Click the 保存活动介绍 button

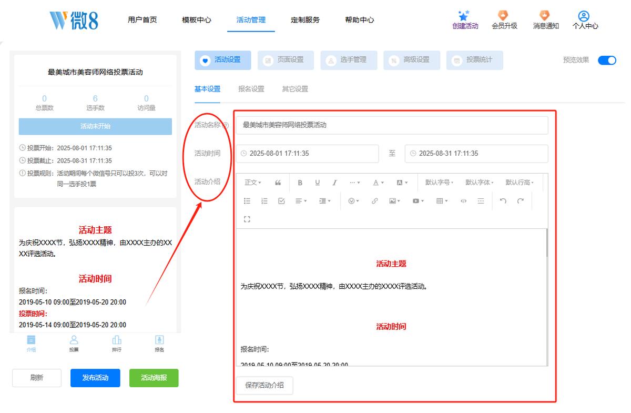tap(264, 385)
